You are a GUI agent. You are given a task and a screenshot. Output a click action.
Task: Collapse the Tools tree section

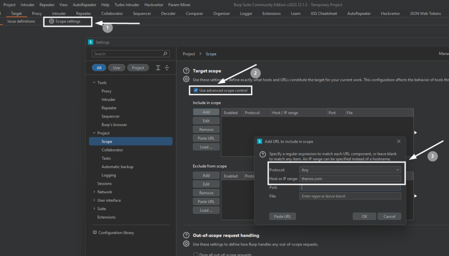(94, 83)
